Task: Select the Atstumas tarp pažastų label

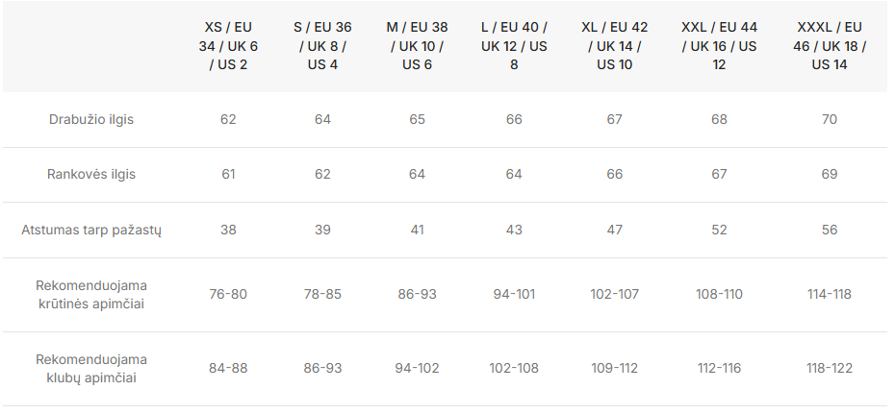Action: click(91, 231)
